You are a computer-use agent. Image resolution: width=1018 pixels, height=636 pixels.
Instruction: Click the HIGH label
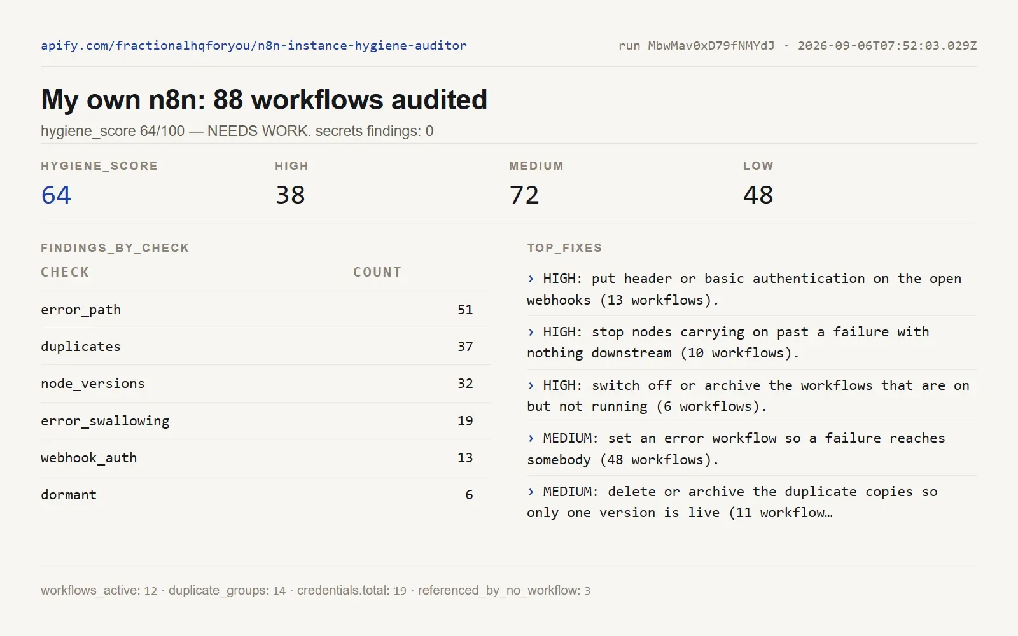click(x=291, y=166)
